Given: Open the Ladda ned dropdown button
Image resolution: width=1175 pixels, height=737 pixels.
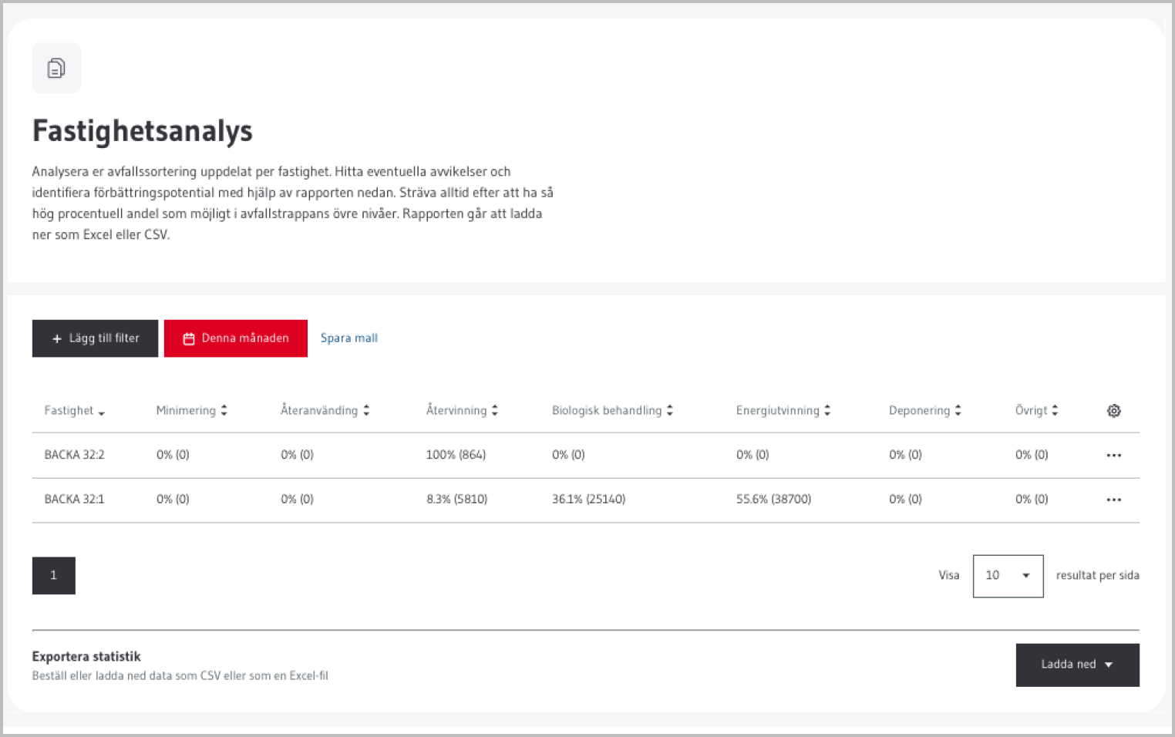Looking at the screenshot, I should [1077, 665].
